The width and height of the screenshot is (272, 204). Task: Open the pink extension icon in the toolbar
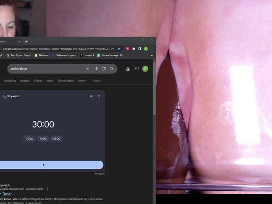pyautogui.click(x=127, y=49)
